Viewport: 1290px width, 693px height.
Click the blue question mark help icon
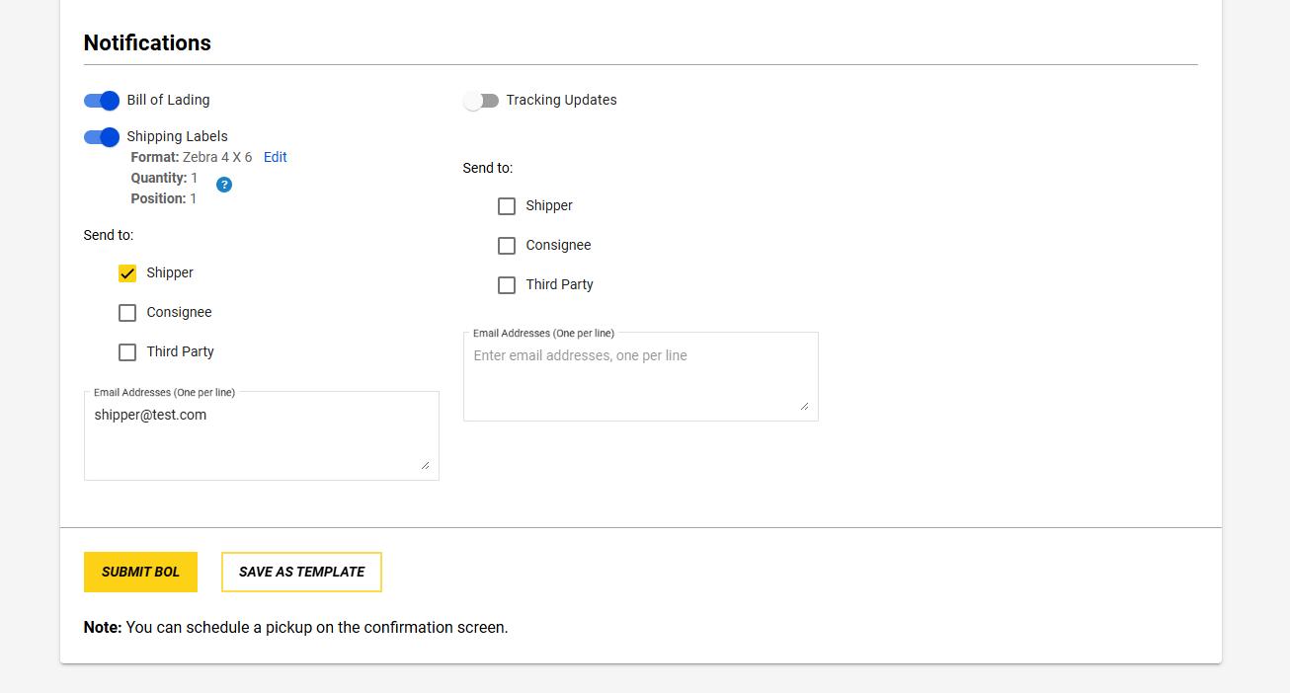click(224, 185)
